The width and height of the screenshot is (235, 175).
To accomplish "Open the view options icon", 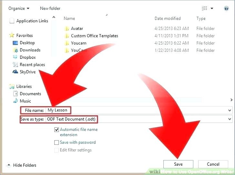I will pos(205,8).
